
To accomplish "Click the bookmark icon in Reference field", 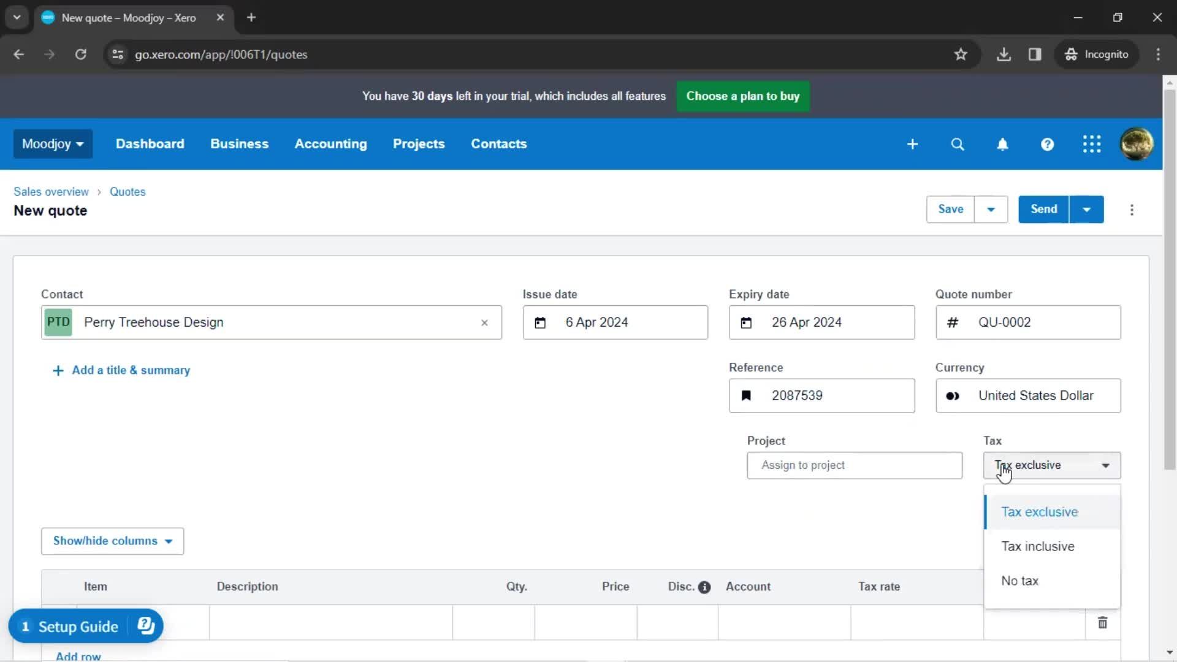I will [746, 395].
